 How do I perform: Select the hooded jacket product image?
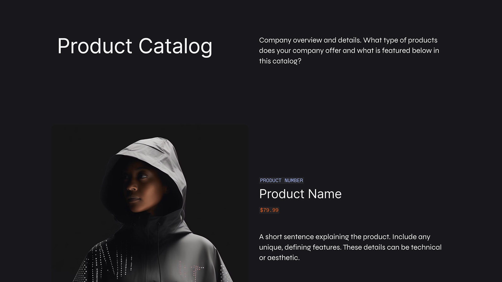click(150, 203)
